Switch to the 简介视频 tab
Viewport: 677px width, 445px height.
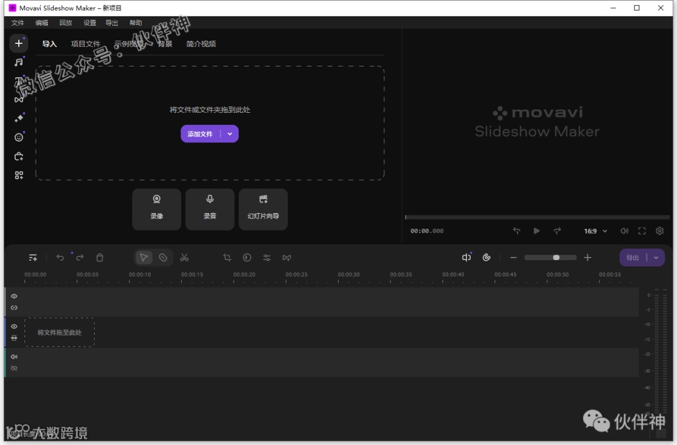pyautogui.click(x=201, y=44)
